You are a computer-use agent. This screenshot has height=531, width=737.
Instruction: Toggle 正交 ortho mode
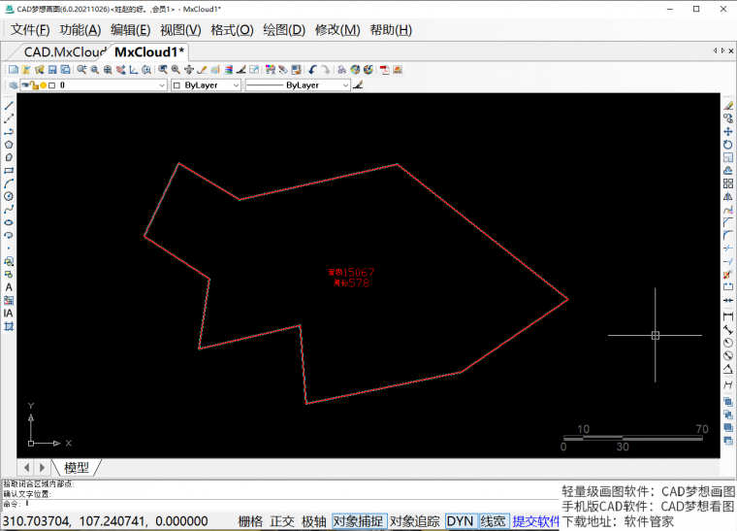(x=282, y=521)
